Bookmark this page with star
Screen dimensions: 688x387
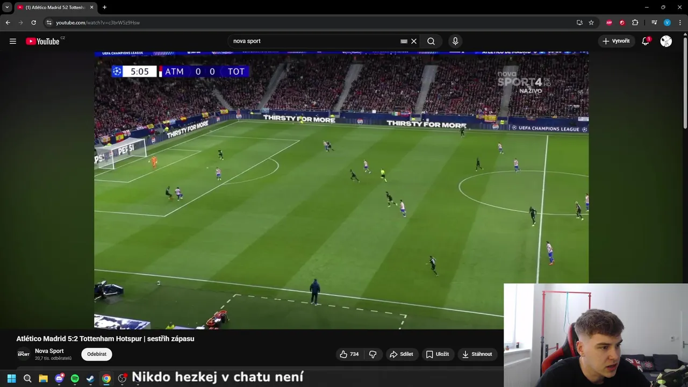tap(591, 23)
